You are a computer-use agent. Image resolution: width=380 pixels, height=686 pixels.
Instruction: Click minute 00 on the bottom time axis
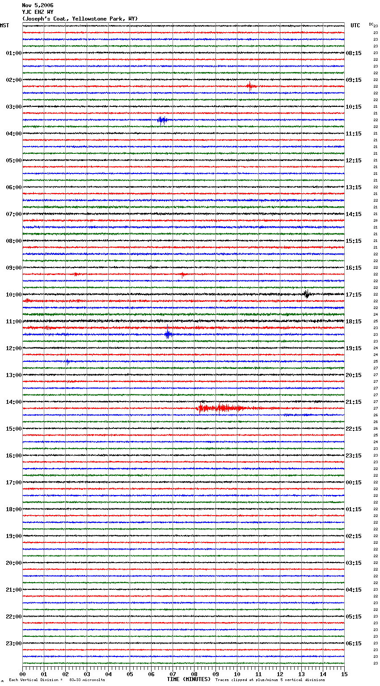(23, 674)
